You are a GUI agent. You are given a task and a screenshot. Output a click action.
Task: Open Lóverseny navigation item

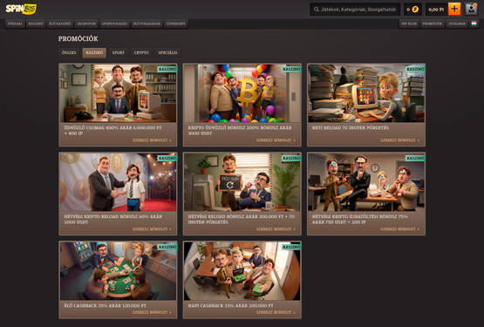176,24
